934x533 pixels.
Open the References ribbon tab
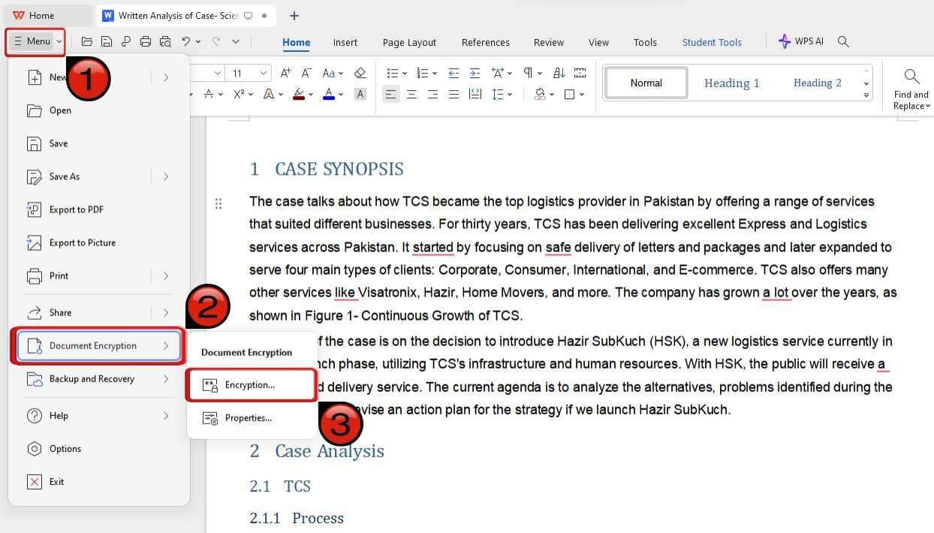click(486, 42)
